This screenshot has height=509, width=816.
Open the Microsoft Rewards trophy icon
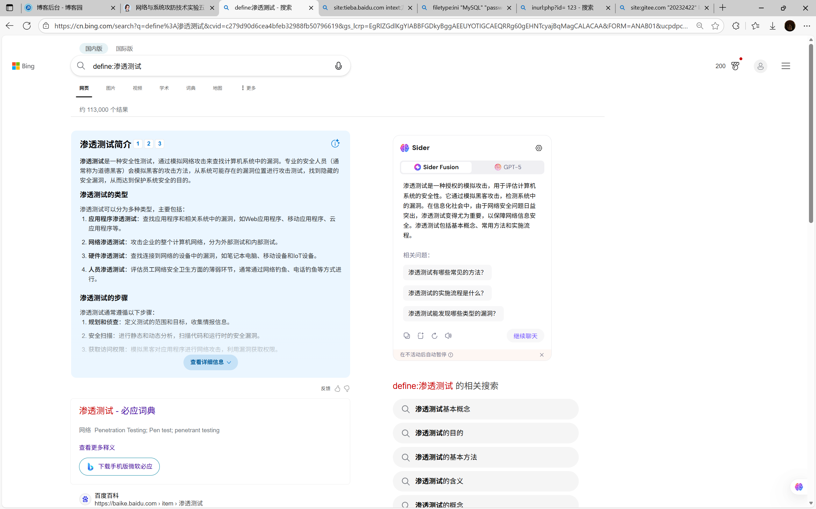(735, 66)
